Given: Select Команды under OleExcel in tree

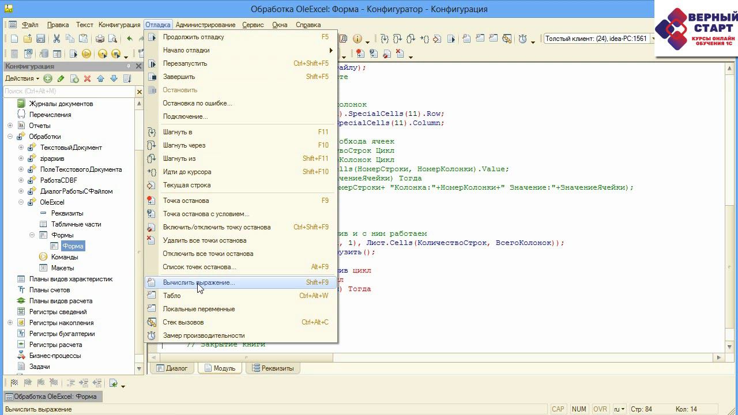Looking at the screenshot, I should [64, 257].
